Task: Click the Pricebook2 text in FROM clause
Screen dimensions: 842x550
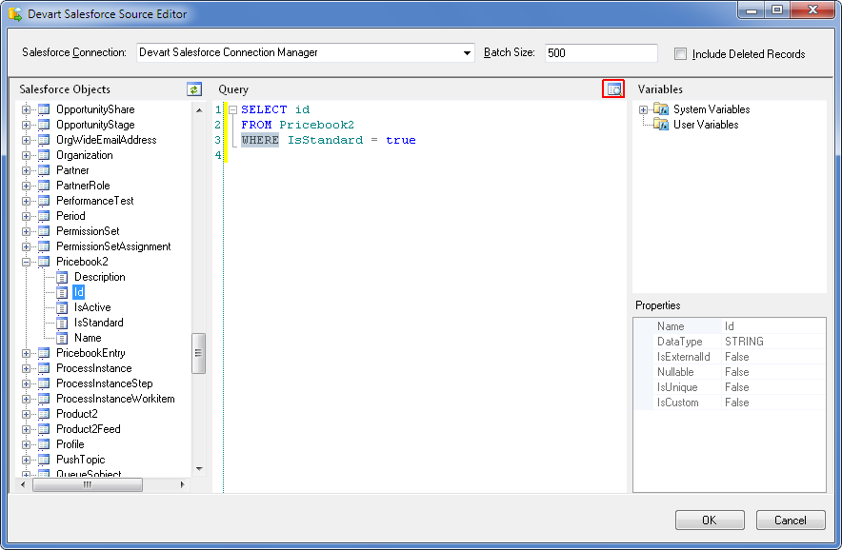Action: [x=317, y=125]
